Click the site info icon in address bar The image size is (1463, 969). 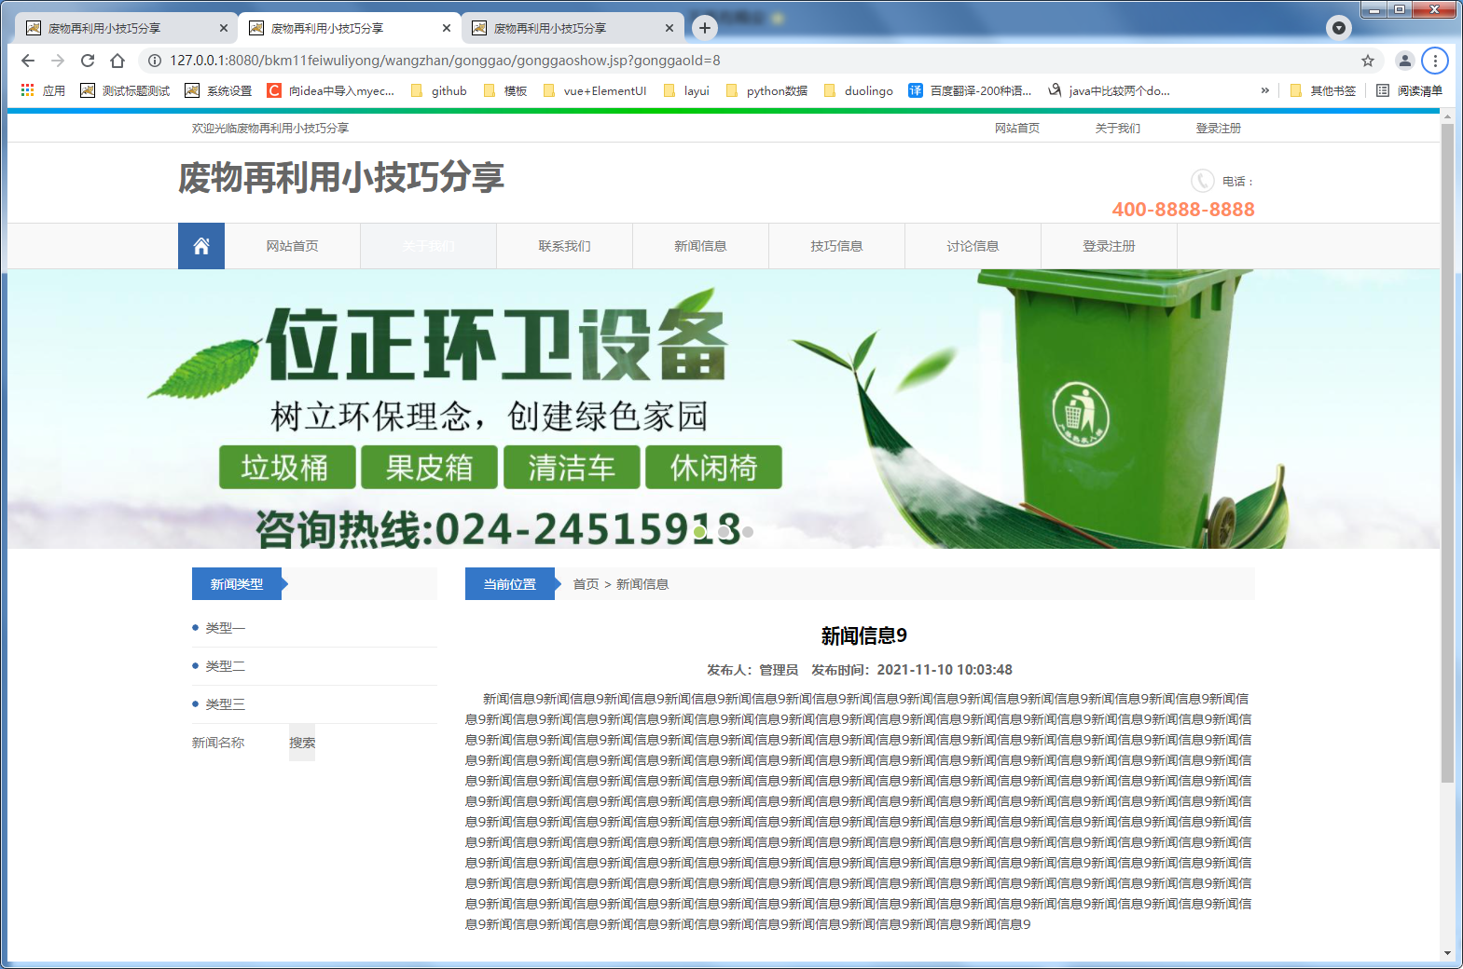tap(155, 61)
